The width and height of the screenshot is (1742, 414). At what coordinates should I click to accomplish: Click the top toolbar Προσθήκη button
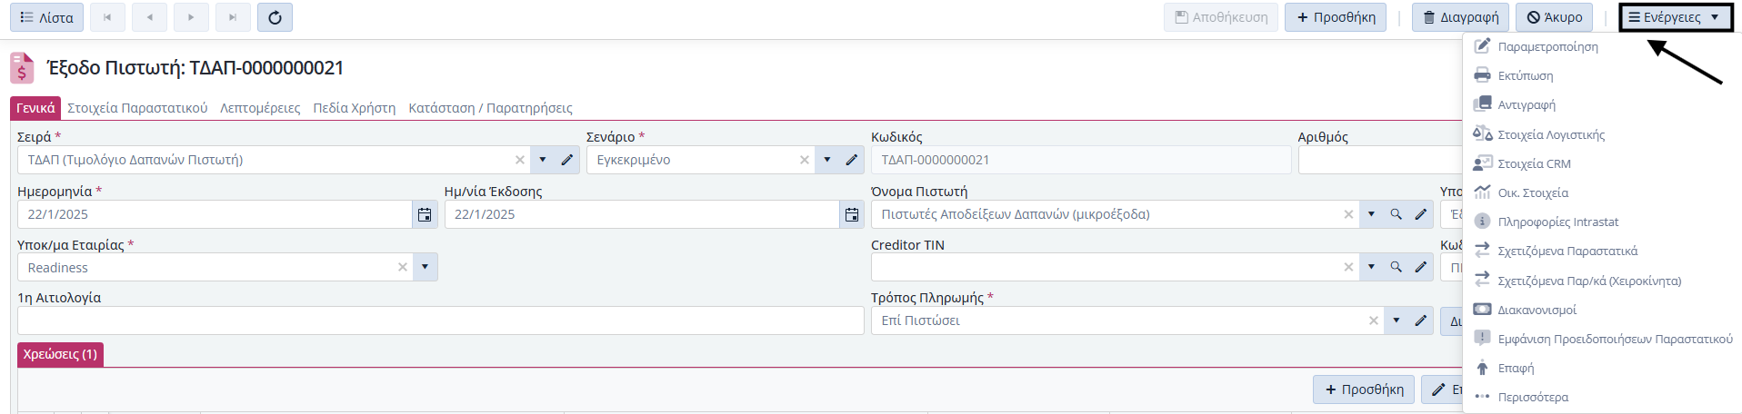pos(1336,17)
